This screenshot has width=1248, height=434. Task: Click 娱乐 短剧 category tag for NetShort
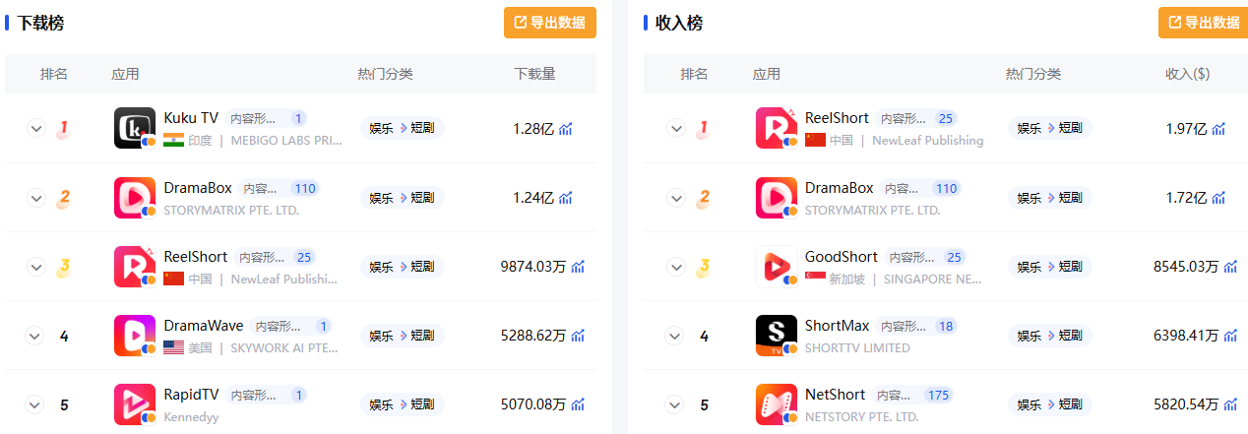(x=1050, y=404)
